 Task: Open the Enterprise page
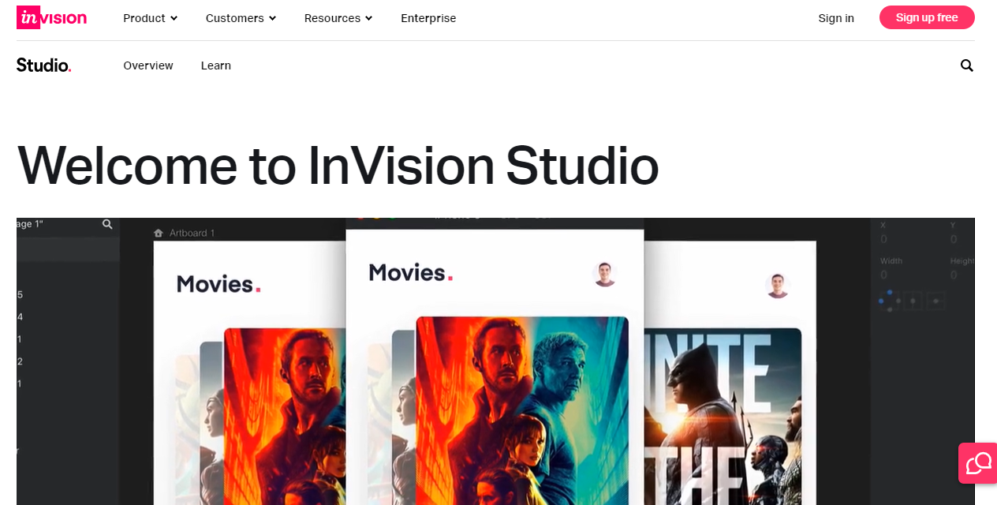tap(428, 18)
